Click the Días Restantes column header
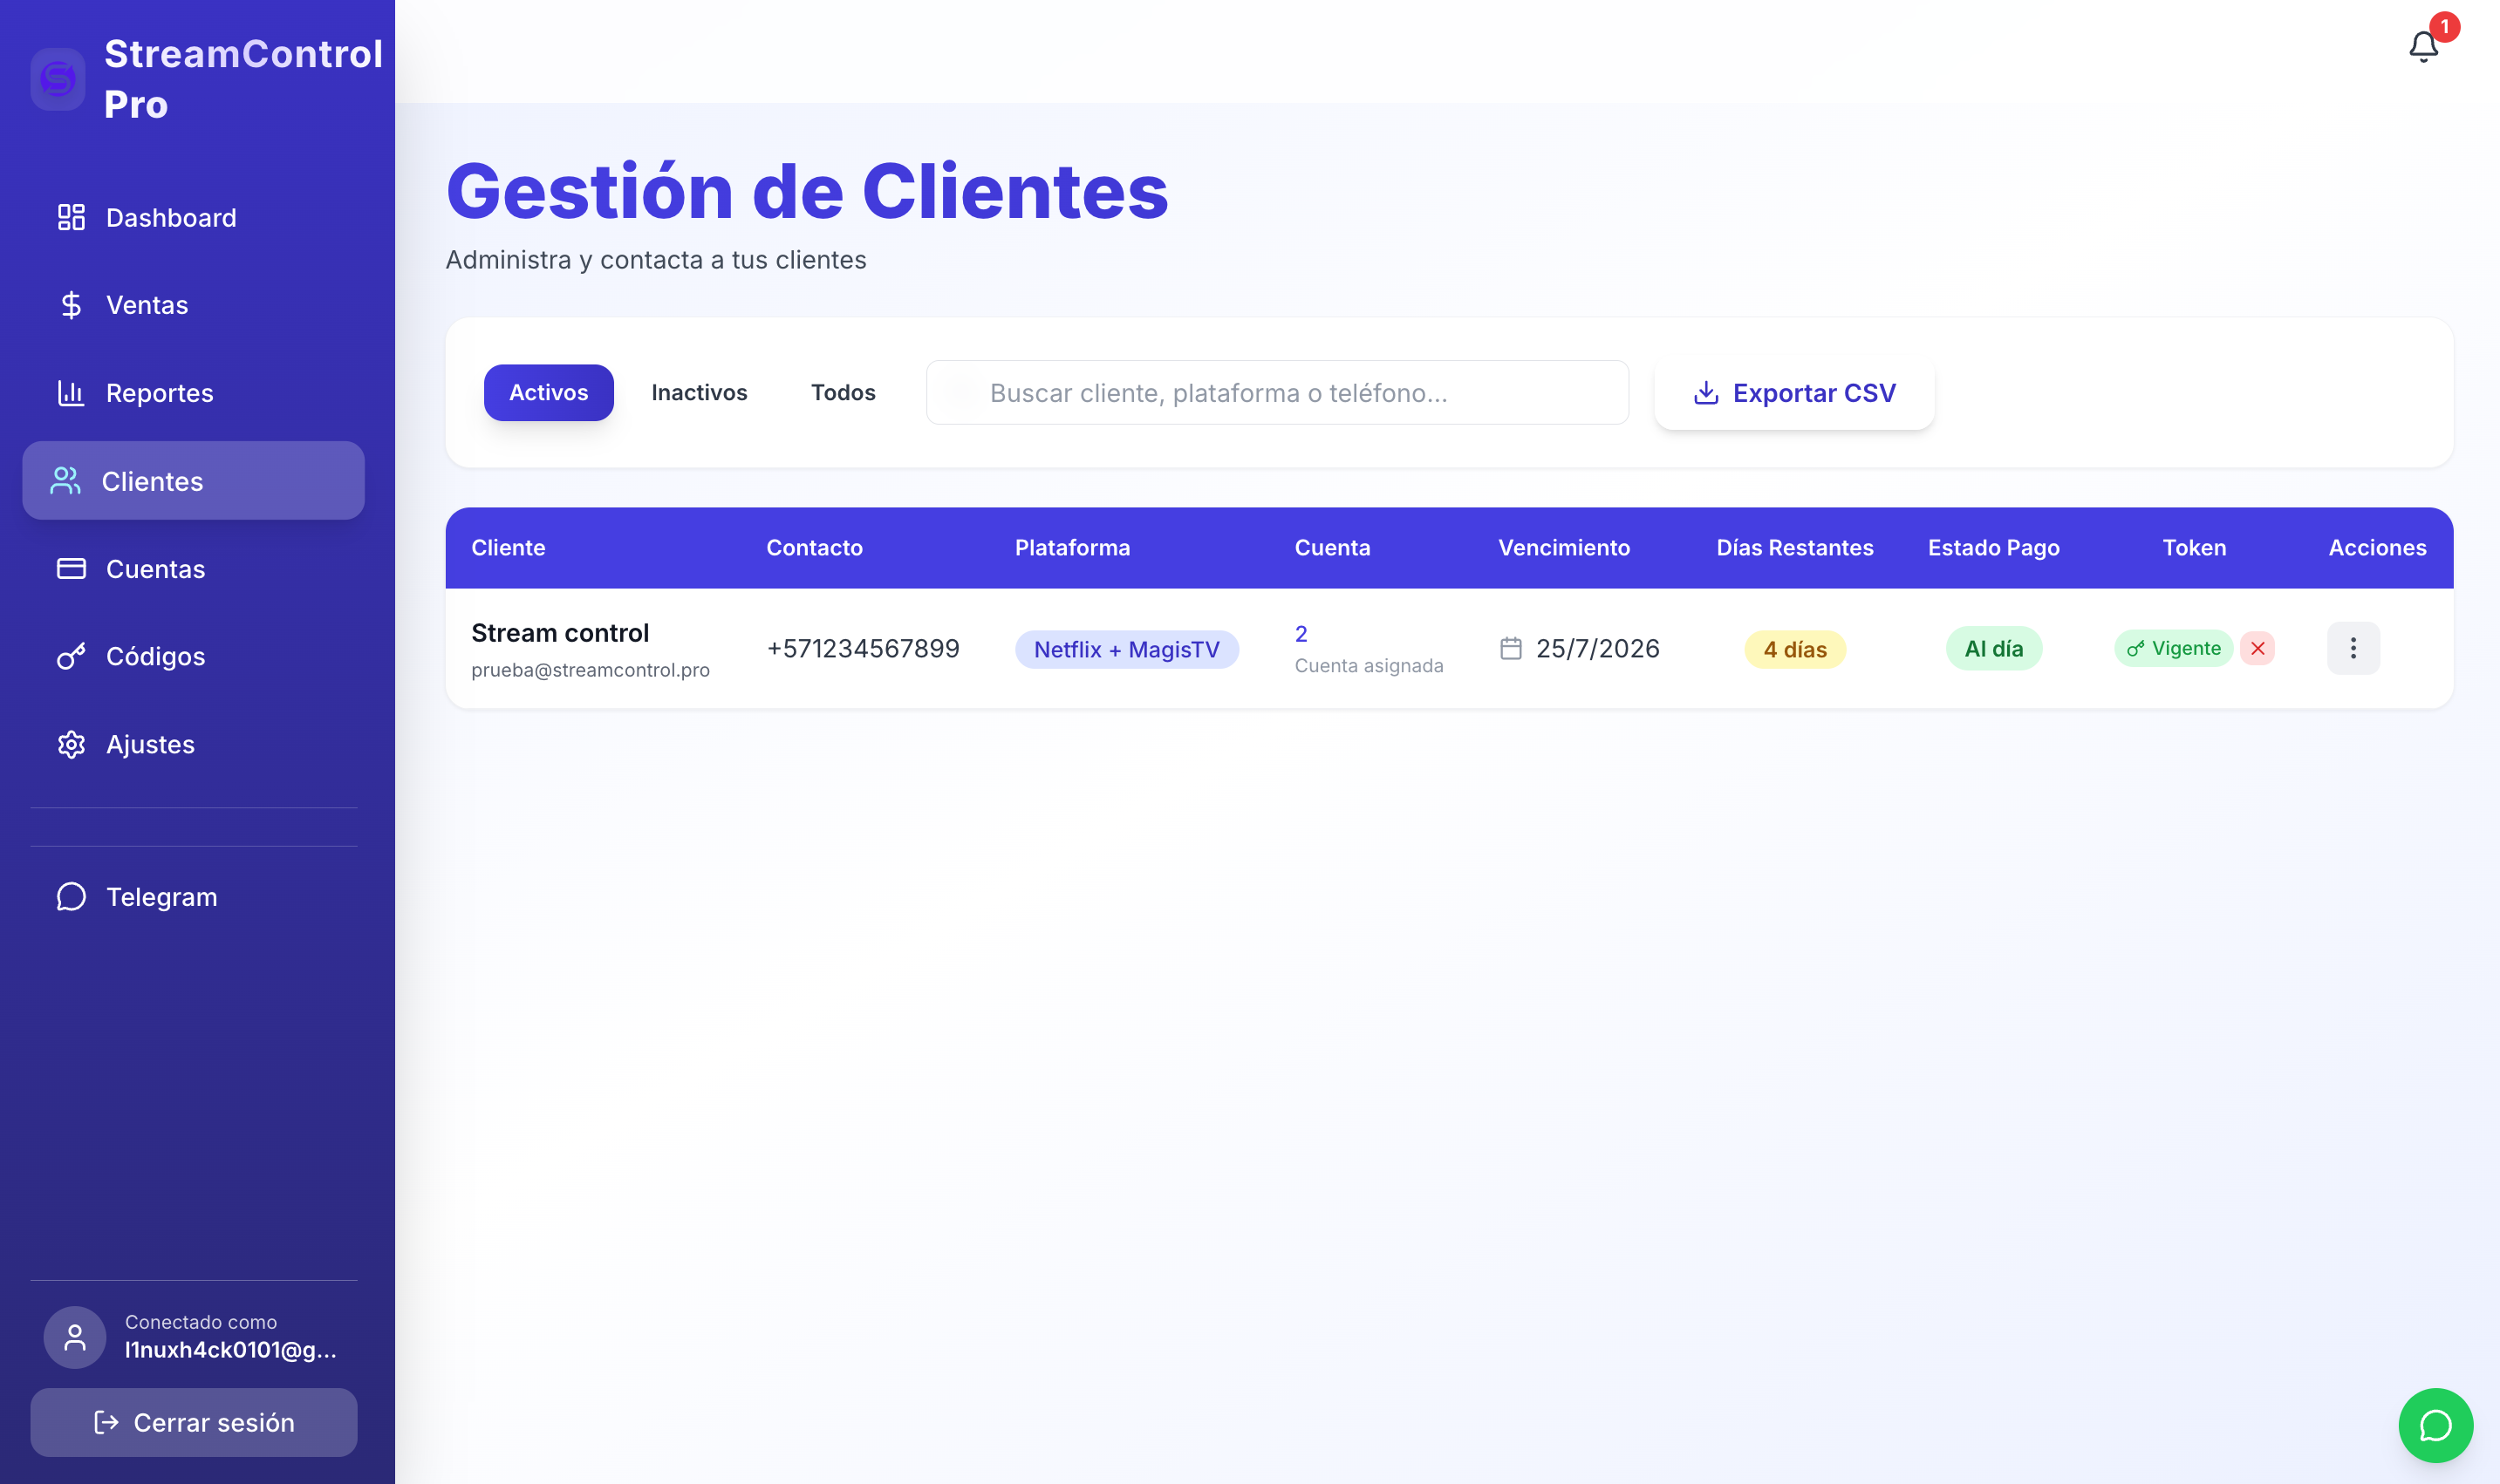Screen dimensions: 2500x1484 (x=1794, y=548)
